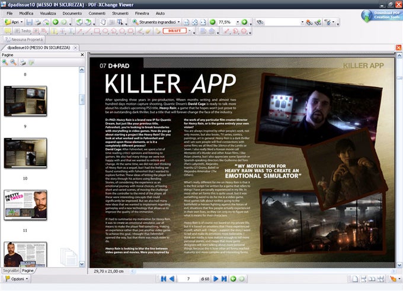Viewport: 403px width, 291px height.
Task: Go to the previous page arrow
Action: (x=172, y=279)
